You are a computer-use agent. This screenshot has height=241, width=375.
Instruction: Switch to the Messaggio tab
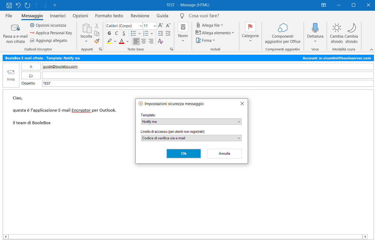click(x=32, y=16)
